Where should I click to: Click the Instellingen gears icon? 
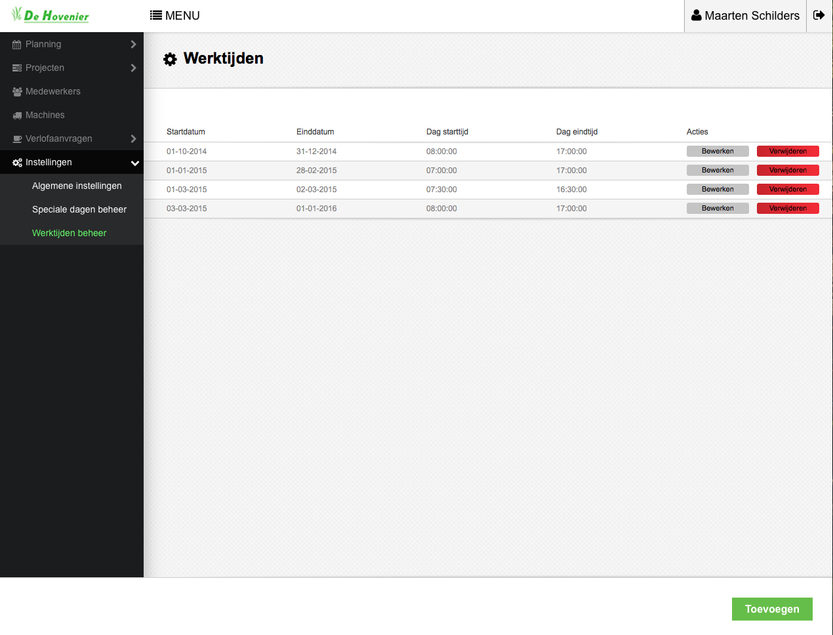coord(17,163)
